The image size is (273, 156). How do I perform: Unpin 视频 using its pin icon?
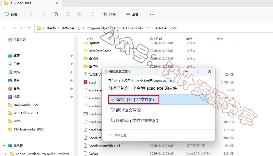pos(71,97)
